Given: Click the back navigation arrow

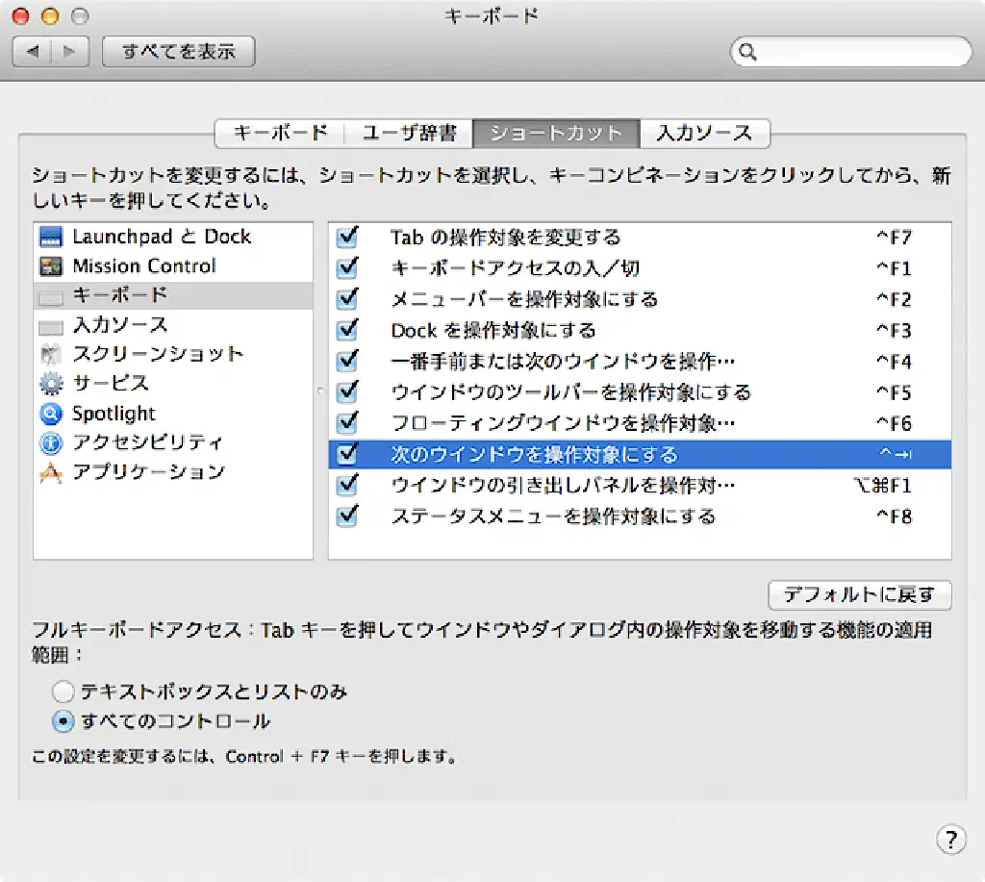Looking at the screenshot, I should (x=32, y=52).
